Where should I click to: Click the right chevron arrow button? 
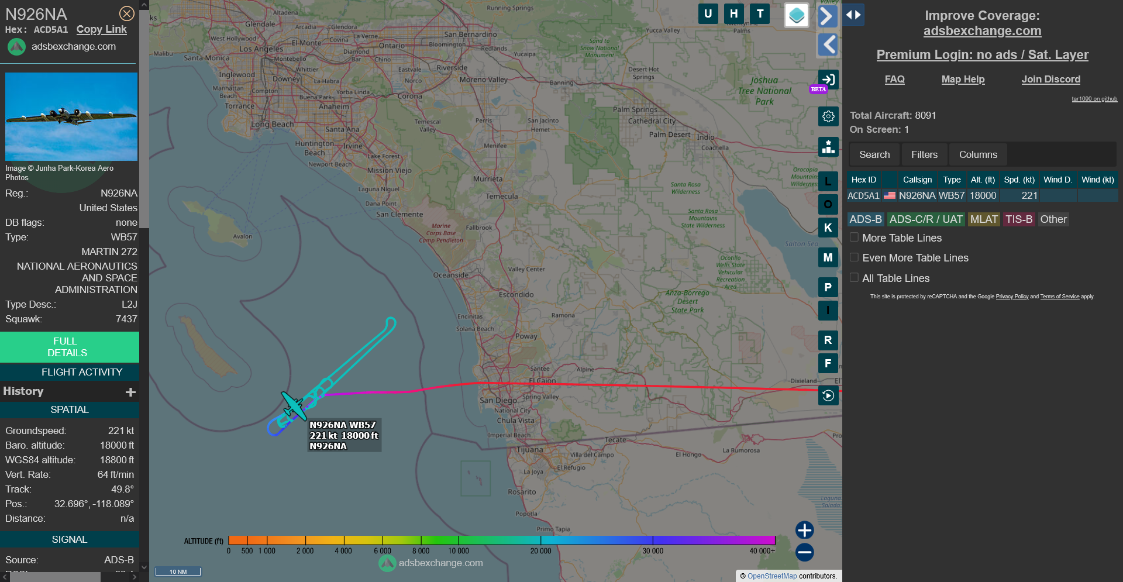(x=827, y=16)
